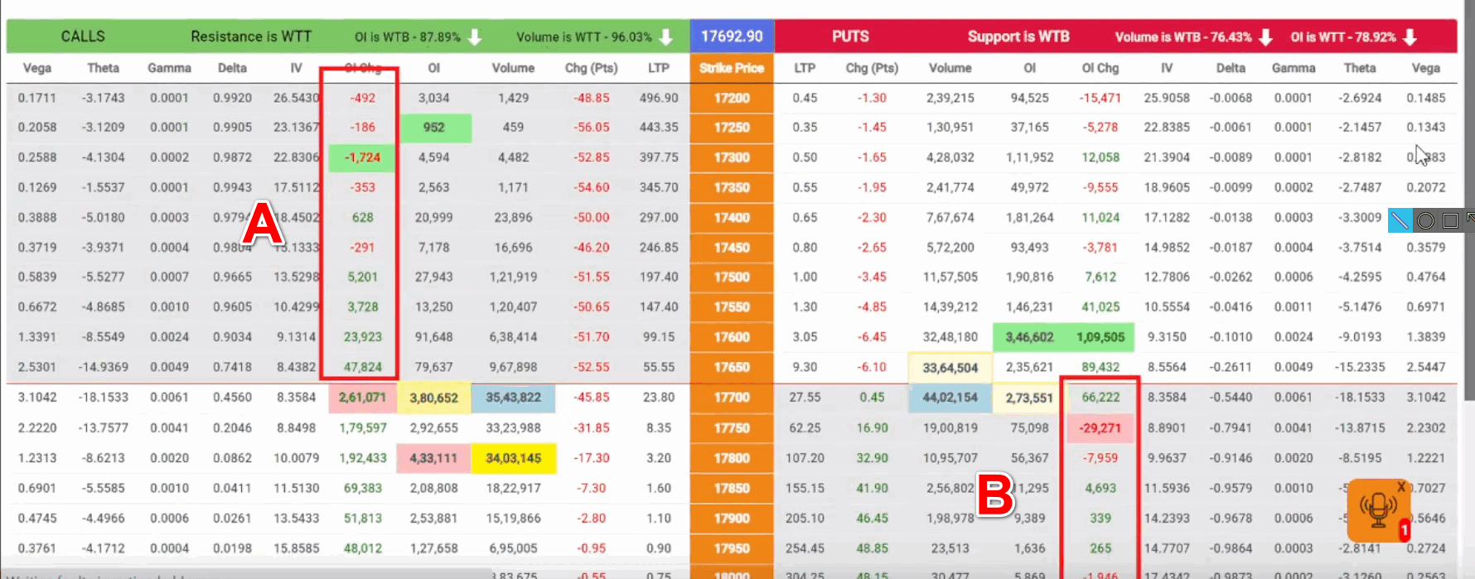1475x579 pixels.
Task: Click the blue 17692.90 spot price box
Action: click(x=732, y=36)
